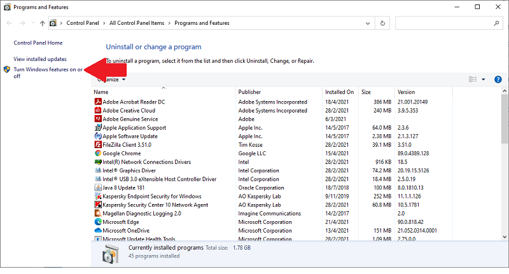Sort list by Installed On column

pyautogui.click(x=338, y=92)
